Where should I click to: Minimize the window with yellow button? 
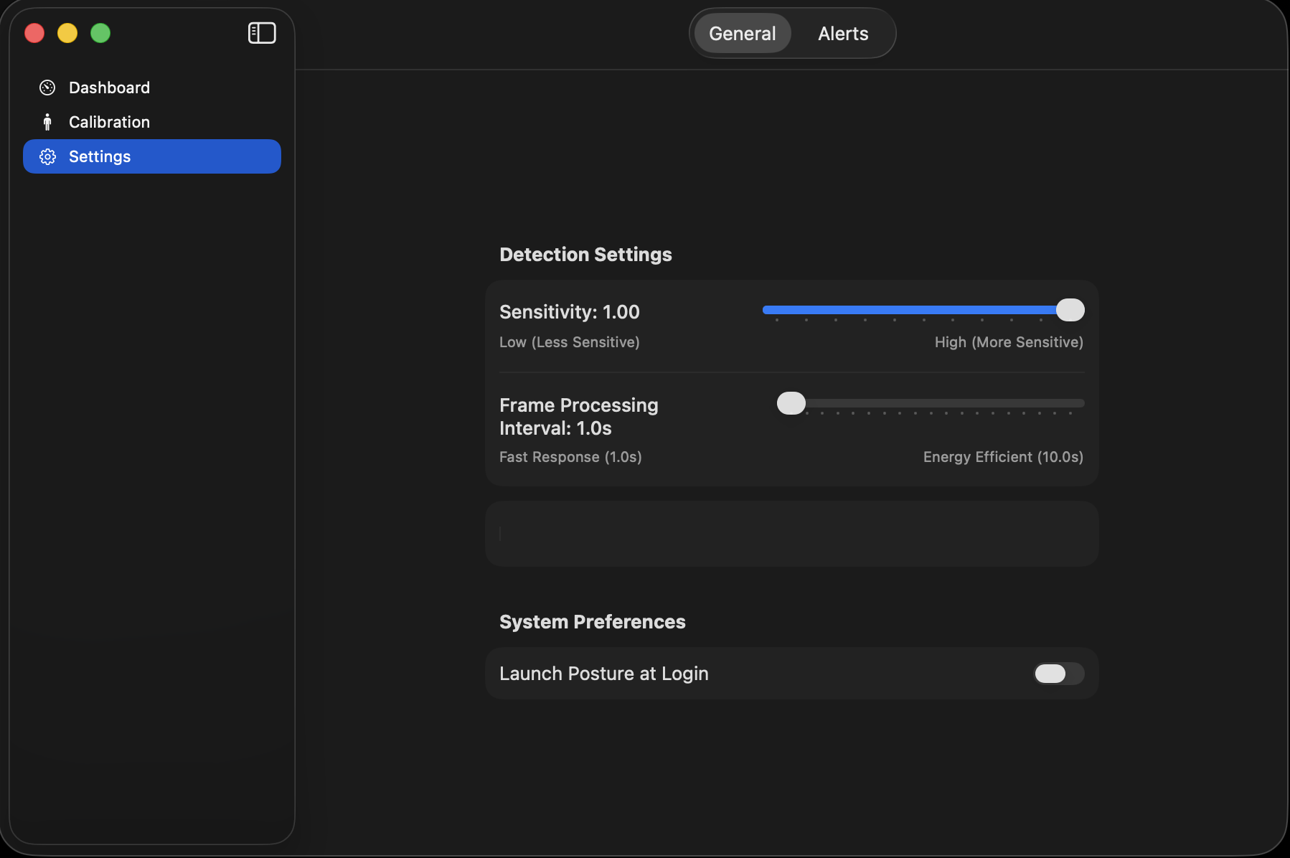67,33
